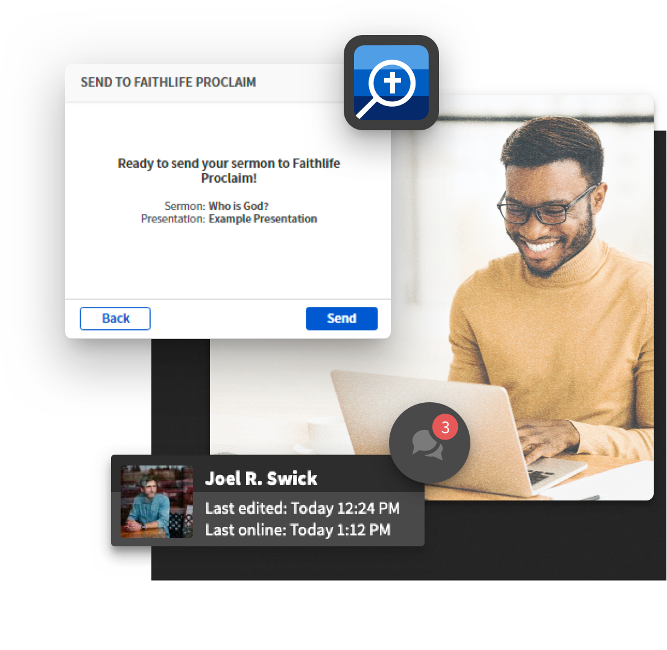Image resolution: width=667 pixels, height=650 pixels.
Task: Click Joel R. Swick's profile photo
Action: 157,502
